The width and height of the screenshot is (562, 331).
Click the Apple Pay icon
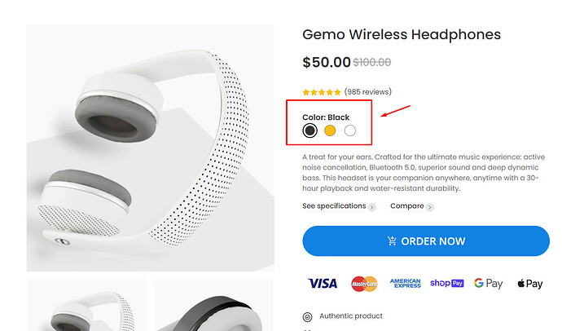click(x=529, y=283)
